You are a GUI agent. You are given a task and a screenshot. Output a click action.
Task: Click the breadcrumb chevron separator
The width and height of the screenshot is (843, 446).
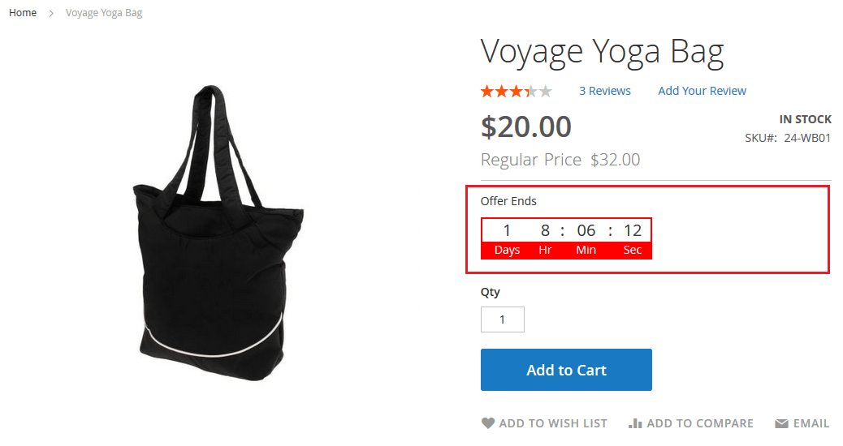(51, 14)
